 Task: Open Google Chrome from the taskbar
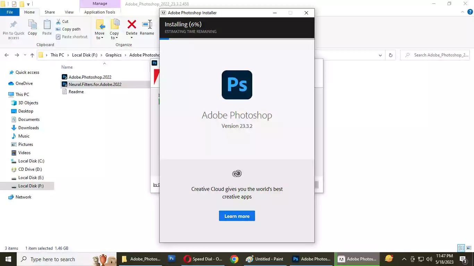(x=234, y=259)
